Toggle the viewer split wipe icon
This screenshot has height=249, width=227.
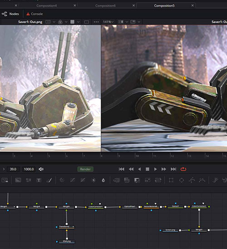(48, 22)
